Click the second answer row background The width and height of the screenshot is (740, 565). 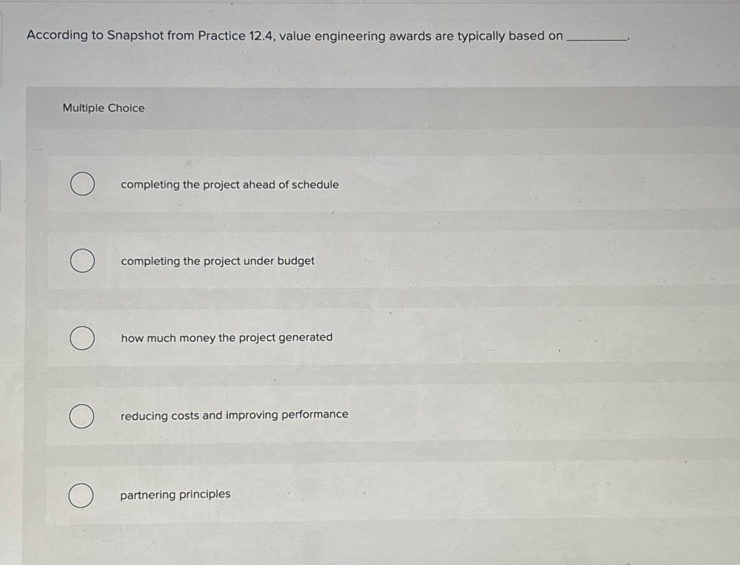pyautogui.click(x=371, y=261)
